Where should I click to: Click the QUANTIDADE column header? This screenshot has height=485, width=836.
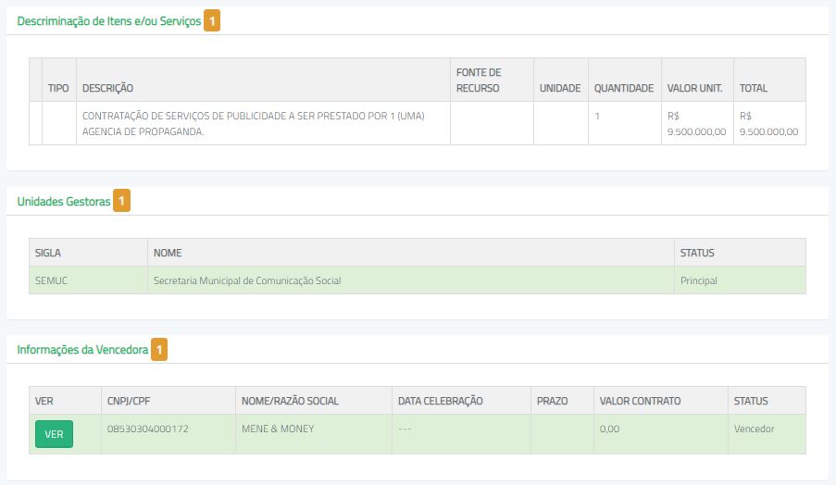pyautogui.click(x=623, y=88)
